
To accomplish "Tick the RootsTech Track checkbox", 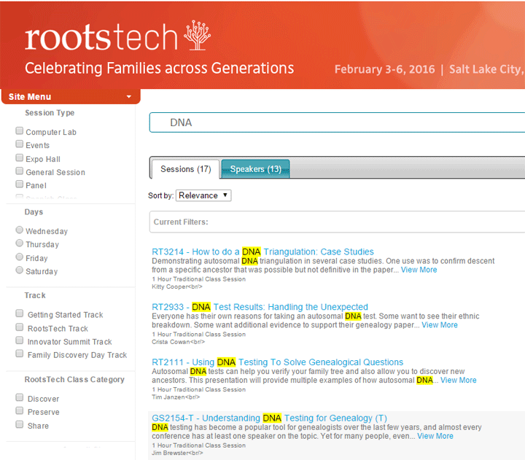I will [20, 327].
